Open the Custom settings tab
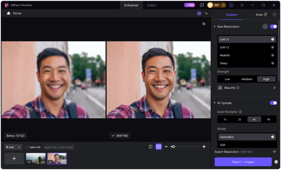This screenshot has width=281, height=170. tap(231, 15)
